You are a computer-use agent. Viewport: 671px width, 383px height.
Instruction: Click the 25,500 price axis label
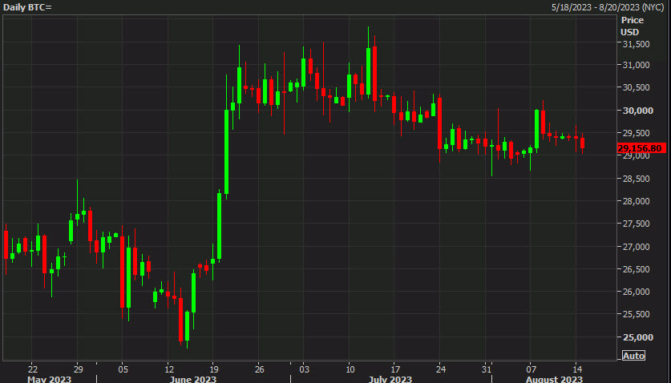(636, 314)
